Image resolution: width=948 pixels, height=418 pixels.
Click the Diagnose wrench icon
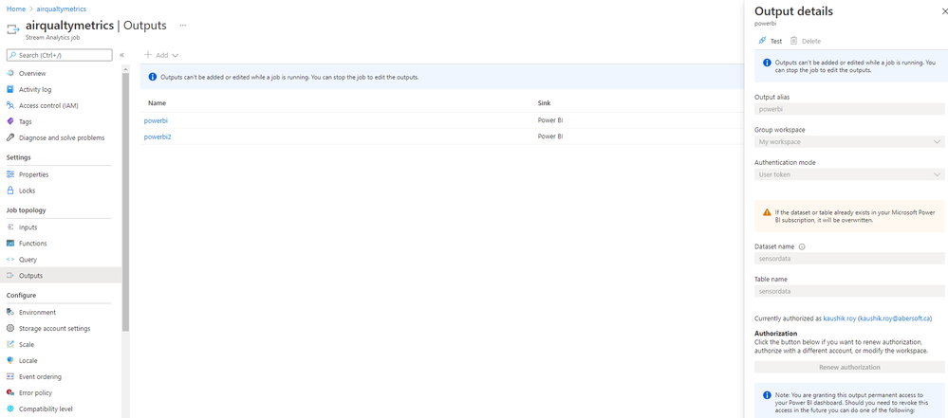[9, 137]
